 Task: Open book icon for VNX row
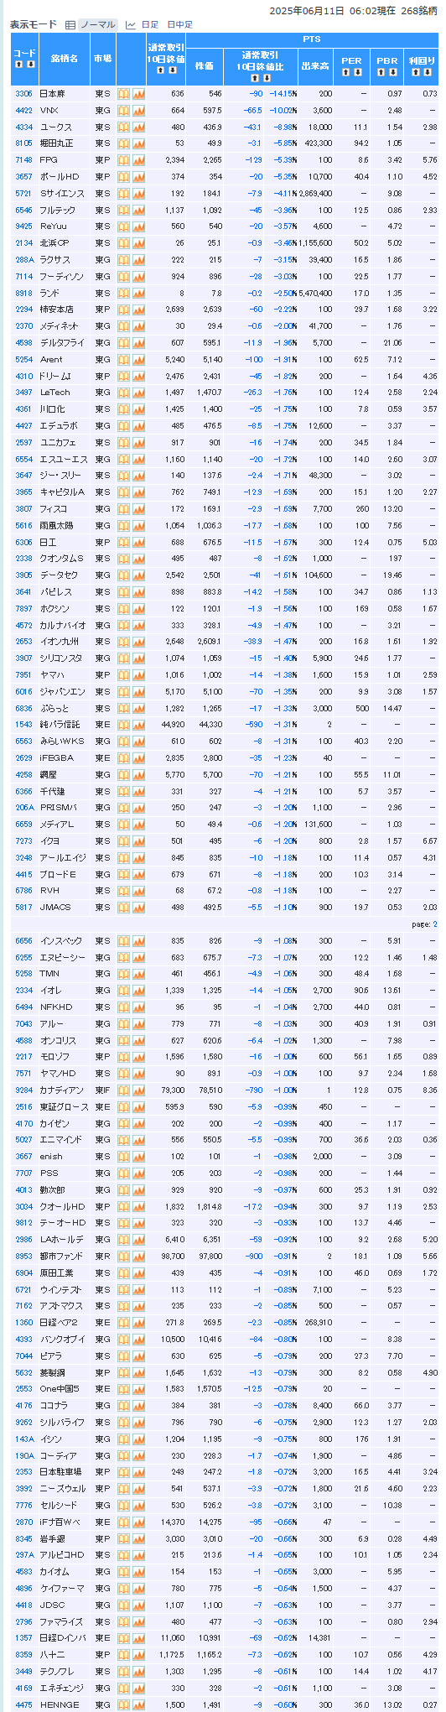tap(124, 111)
